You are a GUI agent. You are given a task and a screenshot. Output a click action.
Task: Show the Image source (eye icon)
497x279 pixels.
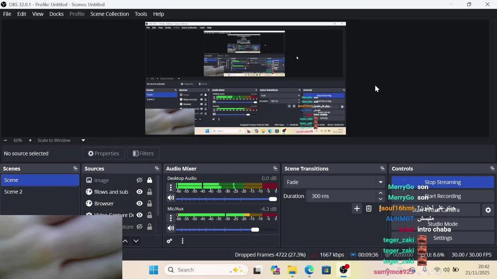pos(139,180)
